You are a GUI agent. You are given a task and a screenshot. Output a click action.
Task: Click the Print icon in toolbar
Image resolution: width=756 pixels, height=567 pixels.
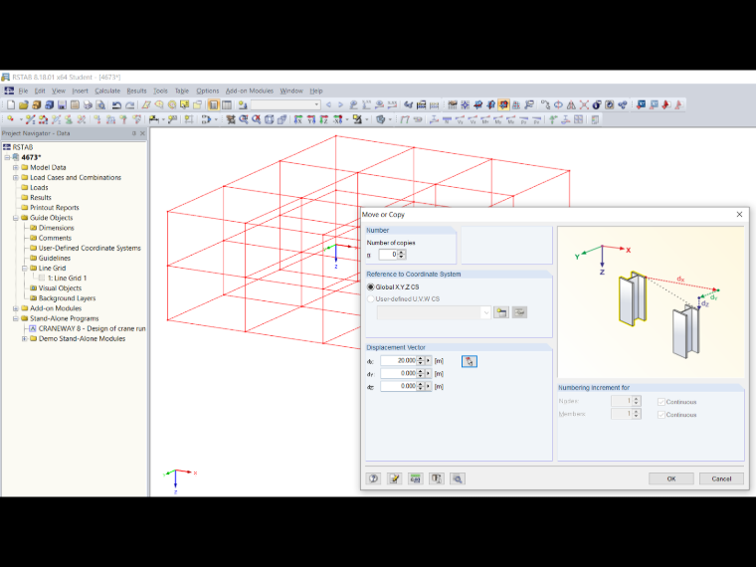[88, 104]
